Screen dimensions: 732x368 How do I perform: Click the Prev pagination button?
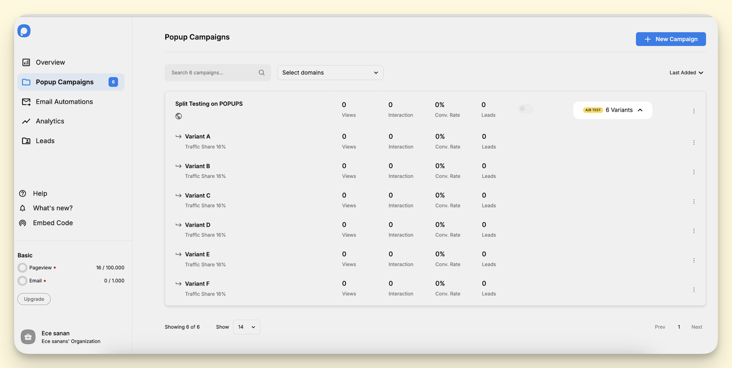point(660,327)
